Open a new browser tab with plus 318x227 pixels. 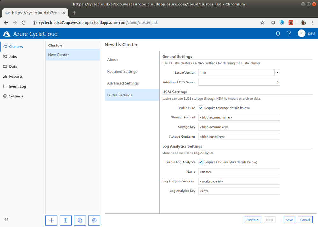(74, 13)
